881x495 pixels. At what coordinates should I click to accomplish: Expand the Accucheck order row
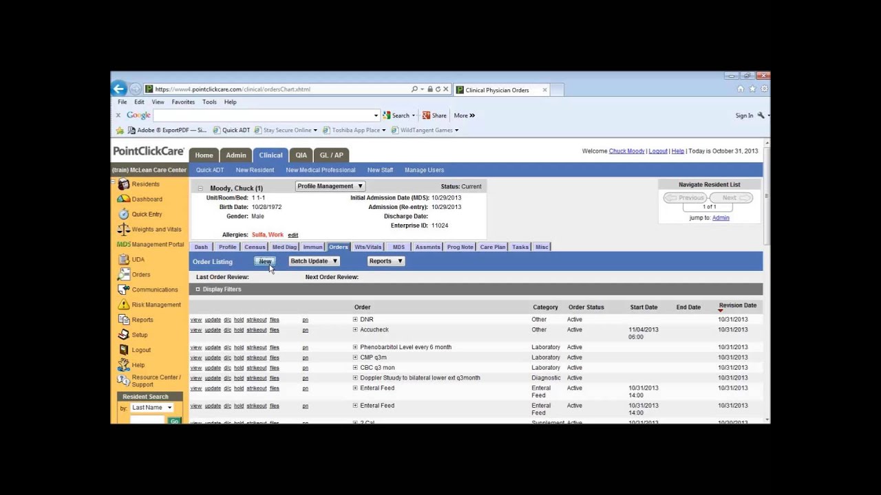pyautogui.click(x=355, y=330)
